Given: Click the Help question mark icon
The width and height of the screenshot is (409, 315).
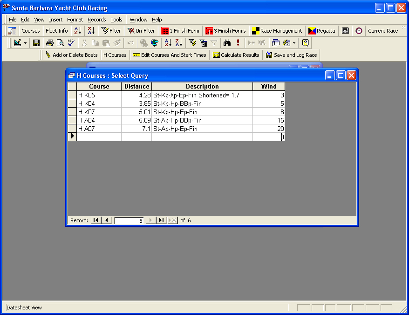Looking at the screenshot, I should [x=305, y=43].
